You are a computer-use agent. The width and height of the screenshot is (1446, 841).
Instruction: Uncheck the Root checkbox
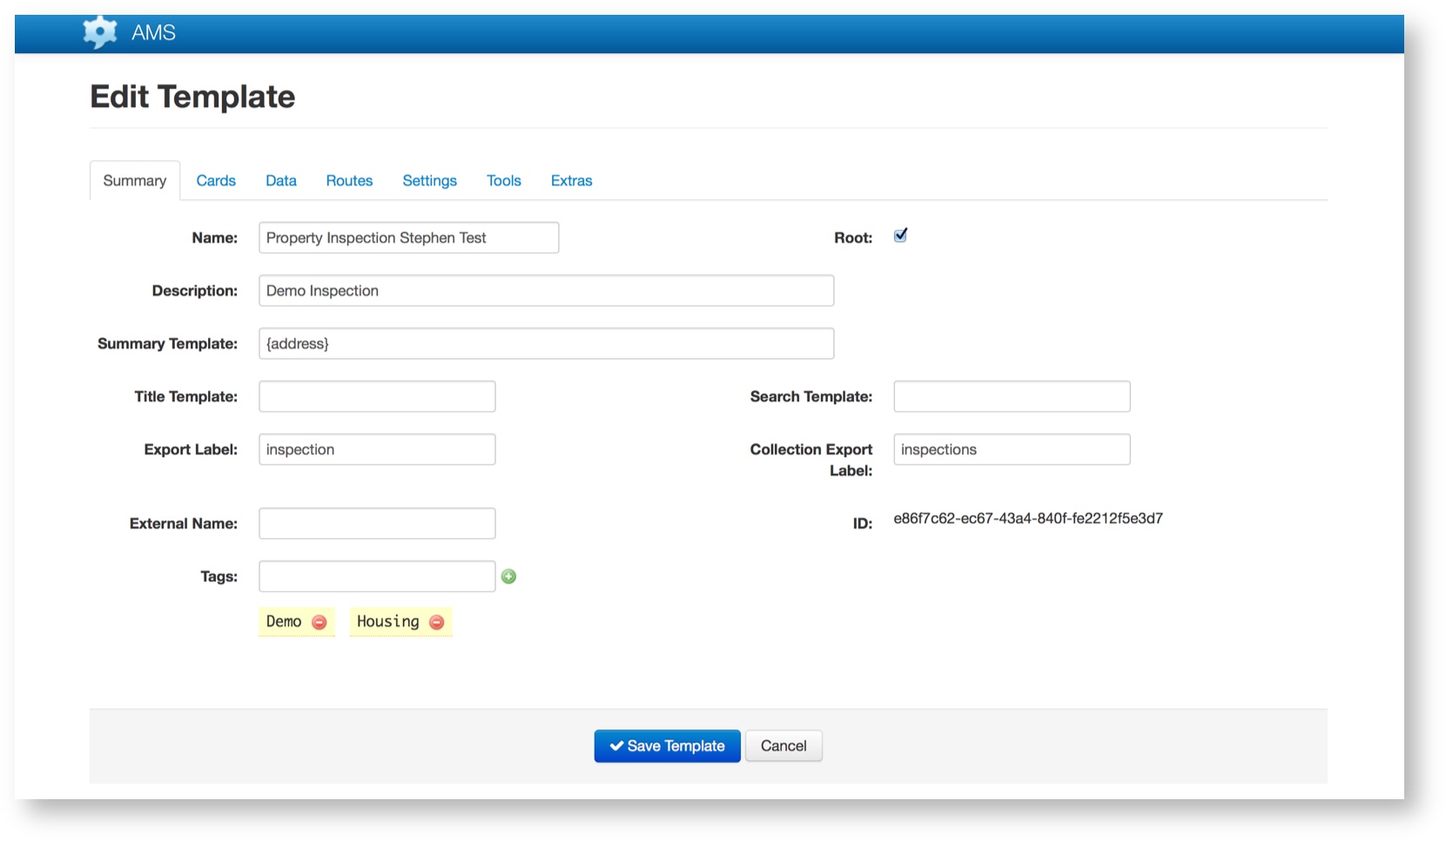click(x=900, y=236)
